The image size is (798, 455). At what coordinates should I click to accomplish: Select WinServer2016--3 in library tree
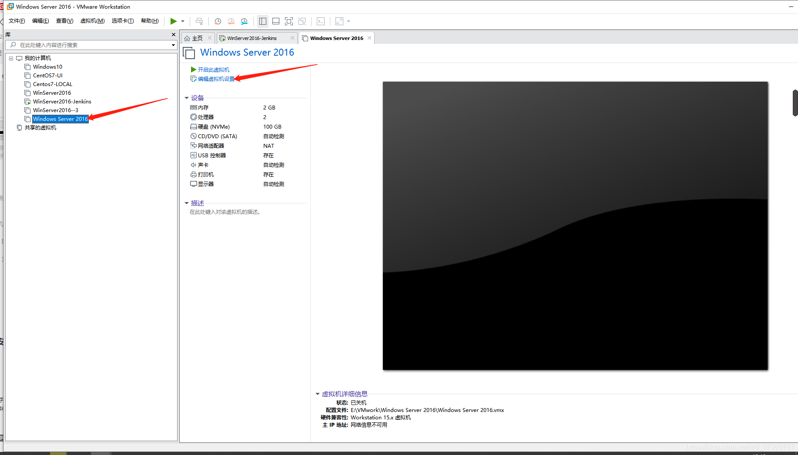tap(56, 110)
